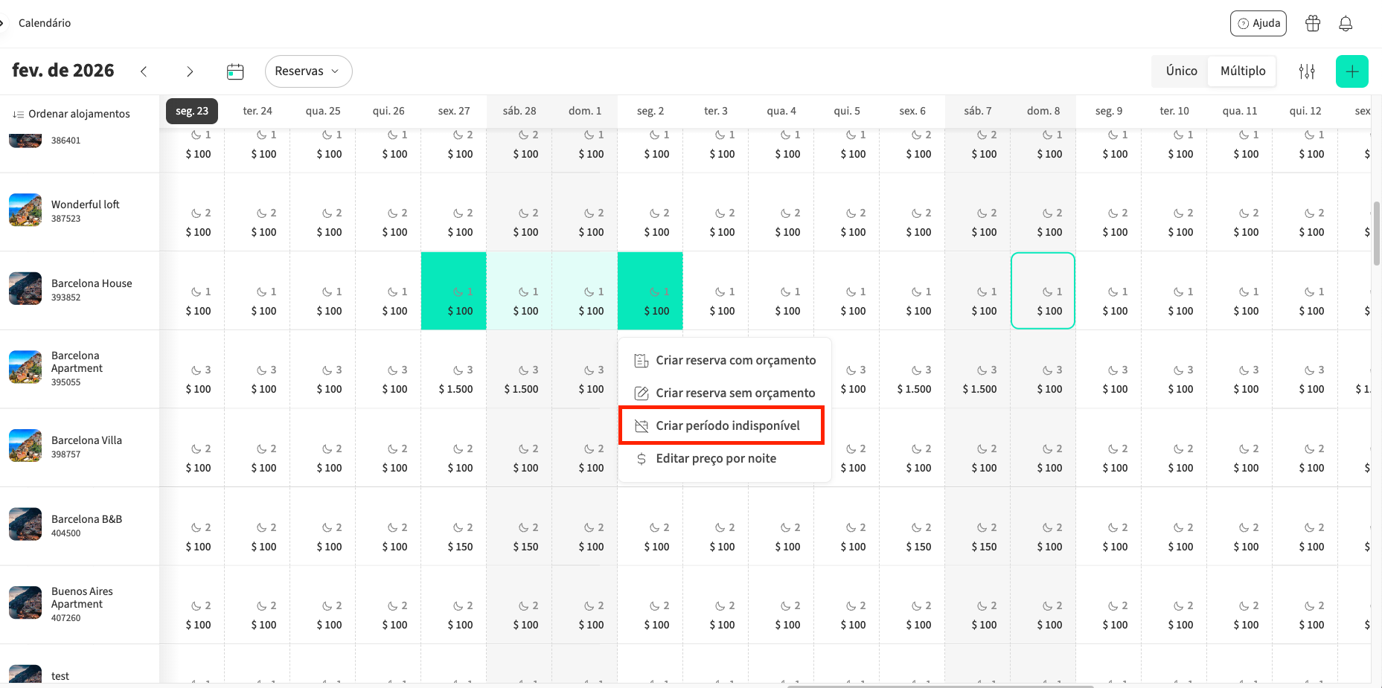Click the Ajuda help button
Image resolution: width=1382 pixels, height=688 pixels.
pos(1258,23)
